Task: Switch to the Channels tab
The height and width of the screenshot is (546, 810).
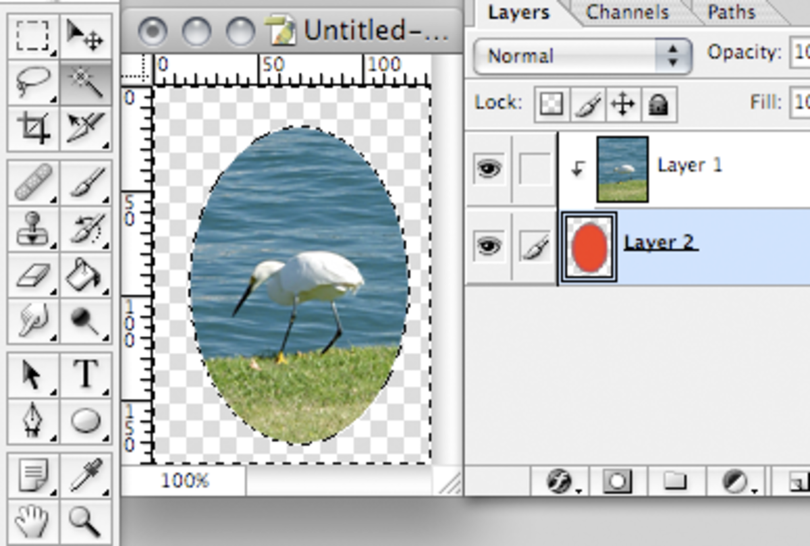Action: pyautogui.click(x=627, y=12)
